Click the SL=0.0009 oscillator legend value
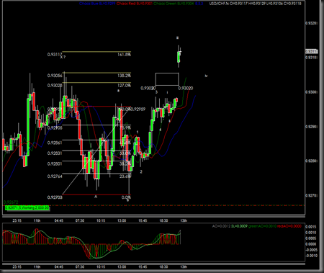Viewport: 324px width, 273px height. [x=239, y=226]
